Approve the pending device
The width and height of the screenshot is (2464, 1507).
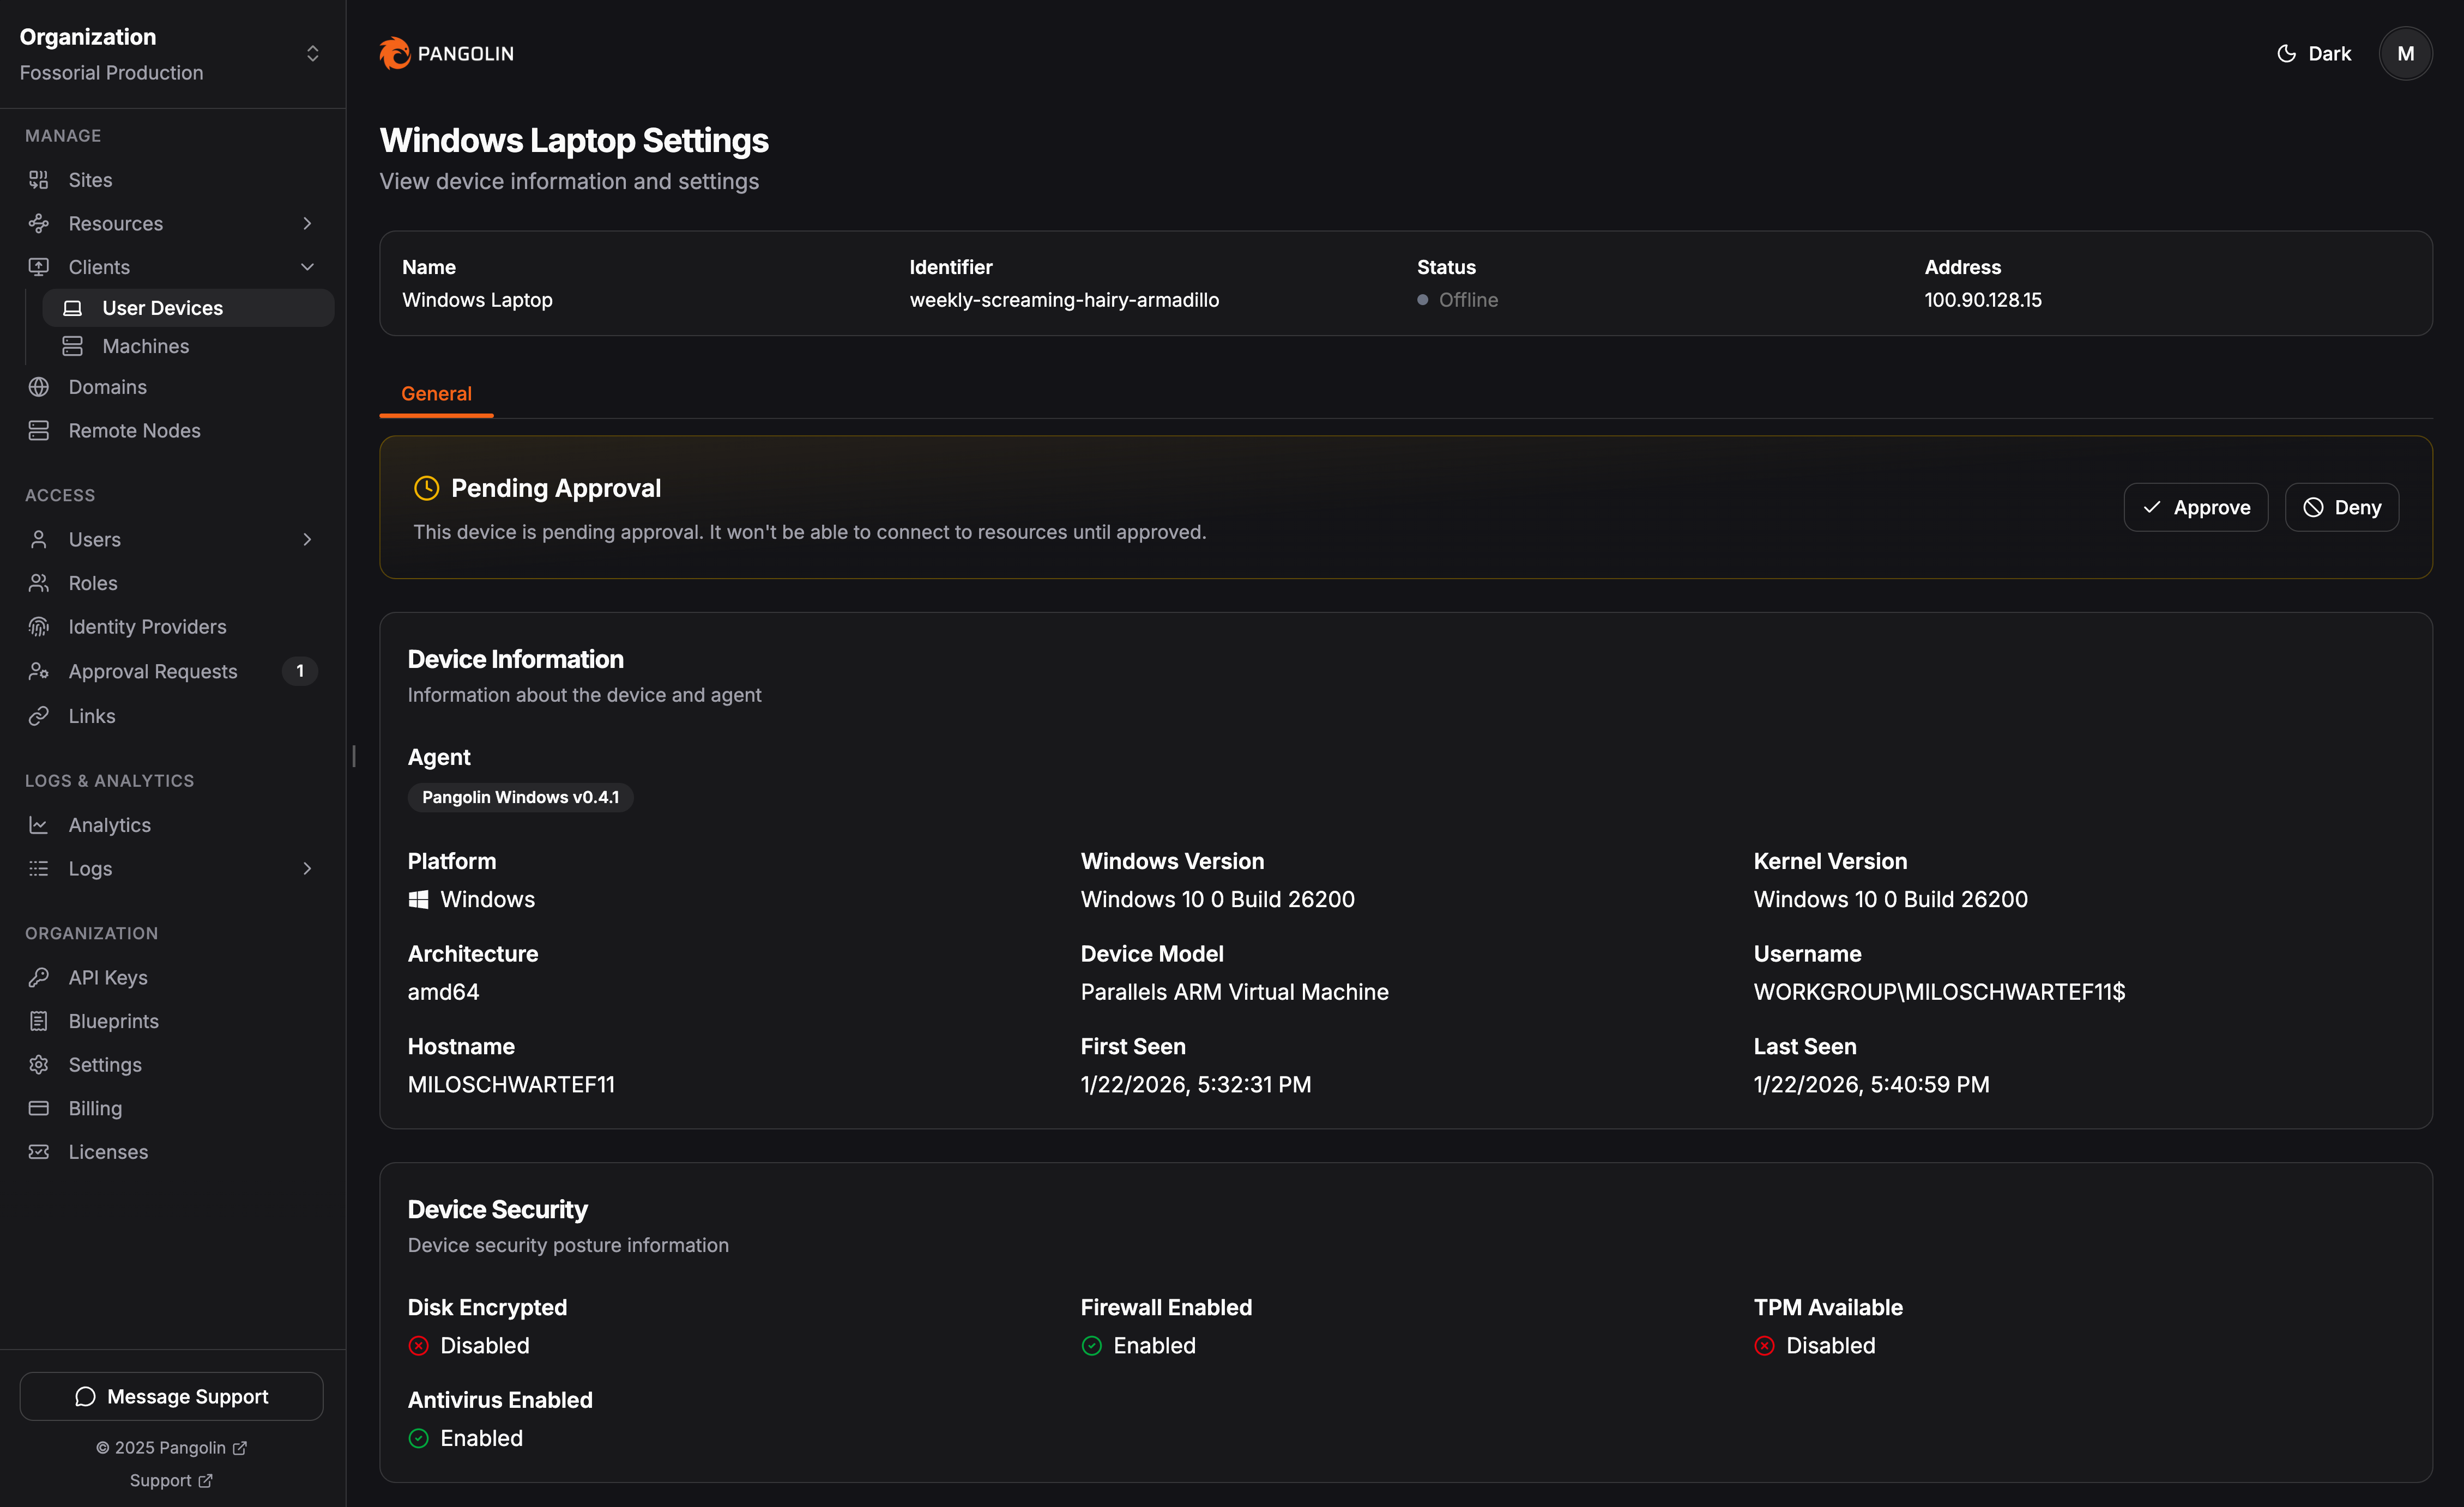pyautogui.click(x=2196, y=507)
